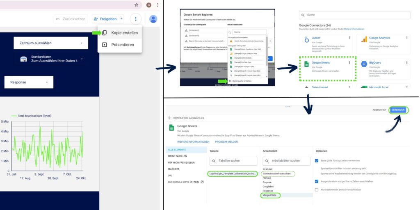Image resolution: width=420 pixels, height=210 pixels.
Task: Open the Zeitraum auswählen dropdown
Action: (x=51, y=43)
